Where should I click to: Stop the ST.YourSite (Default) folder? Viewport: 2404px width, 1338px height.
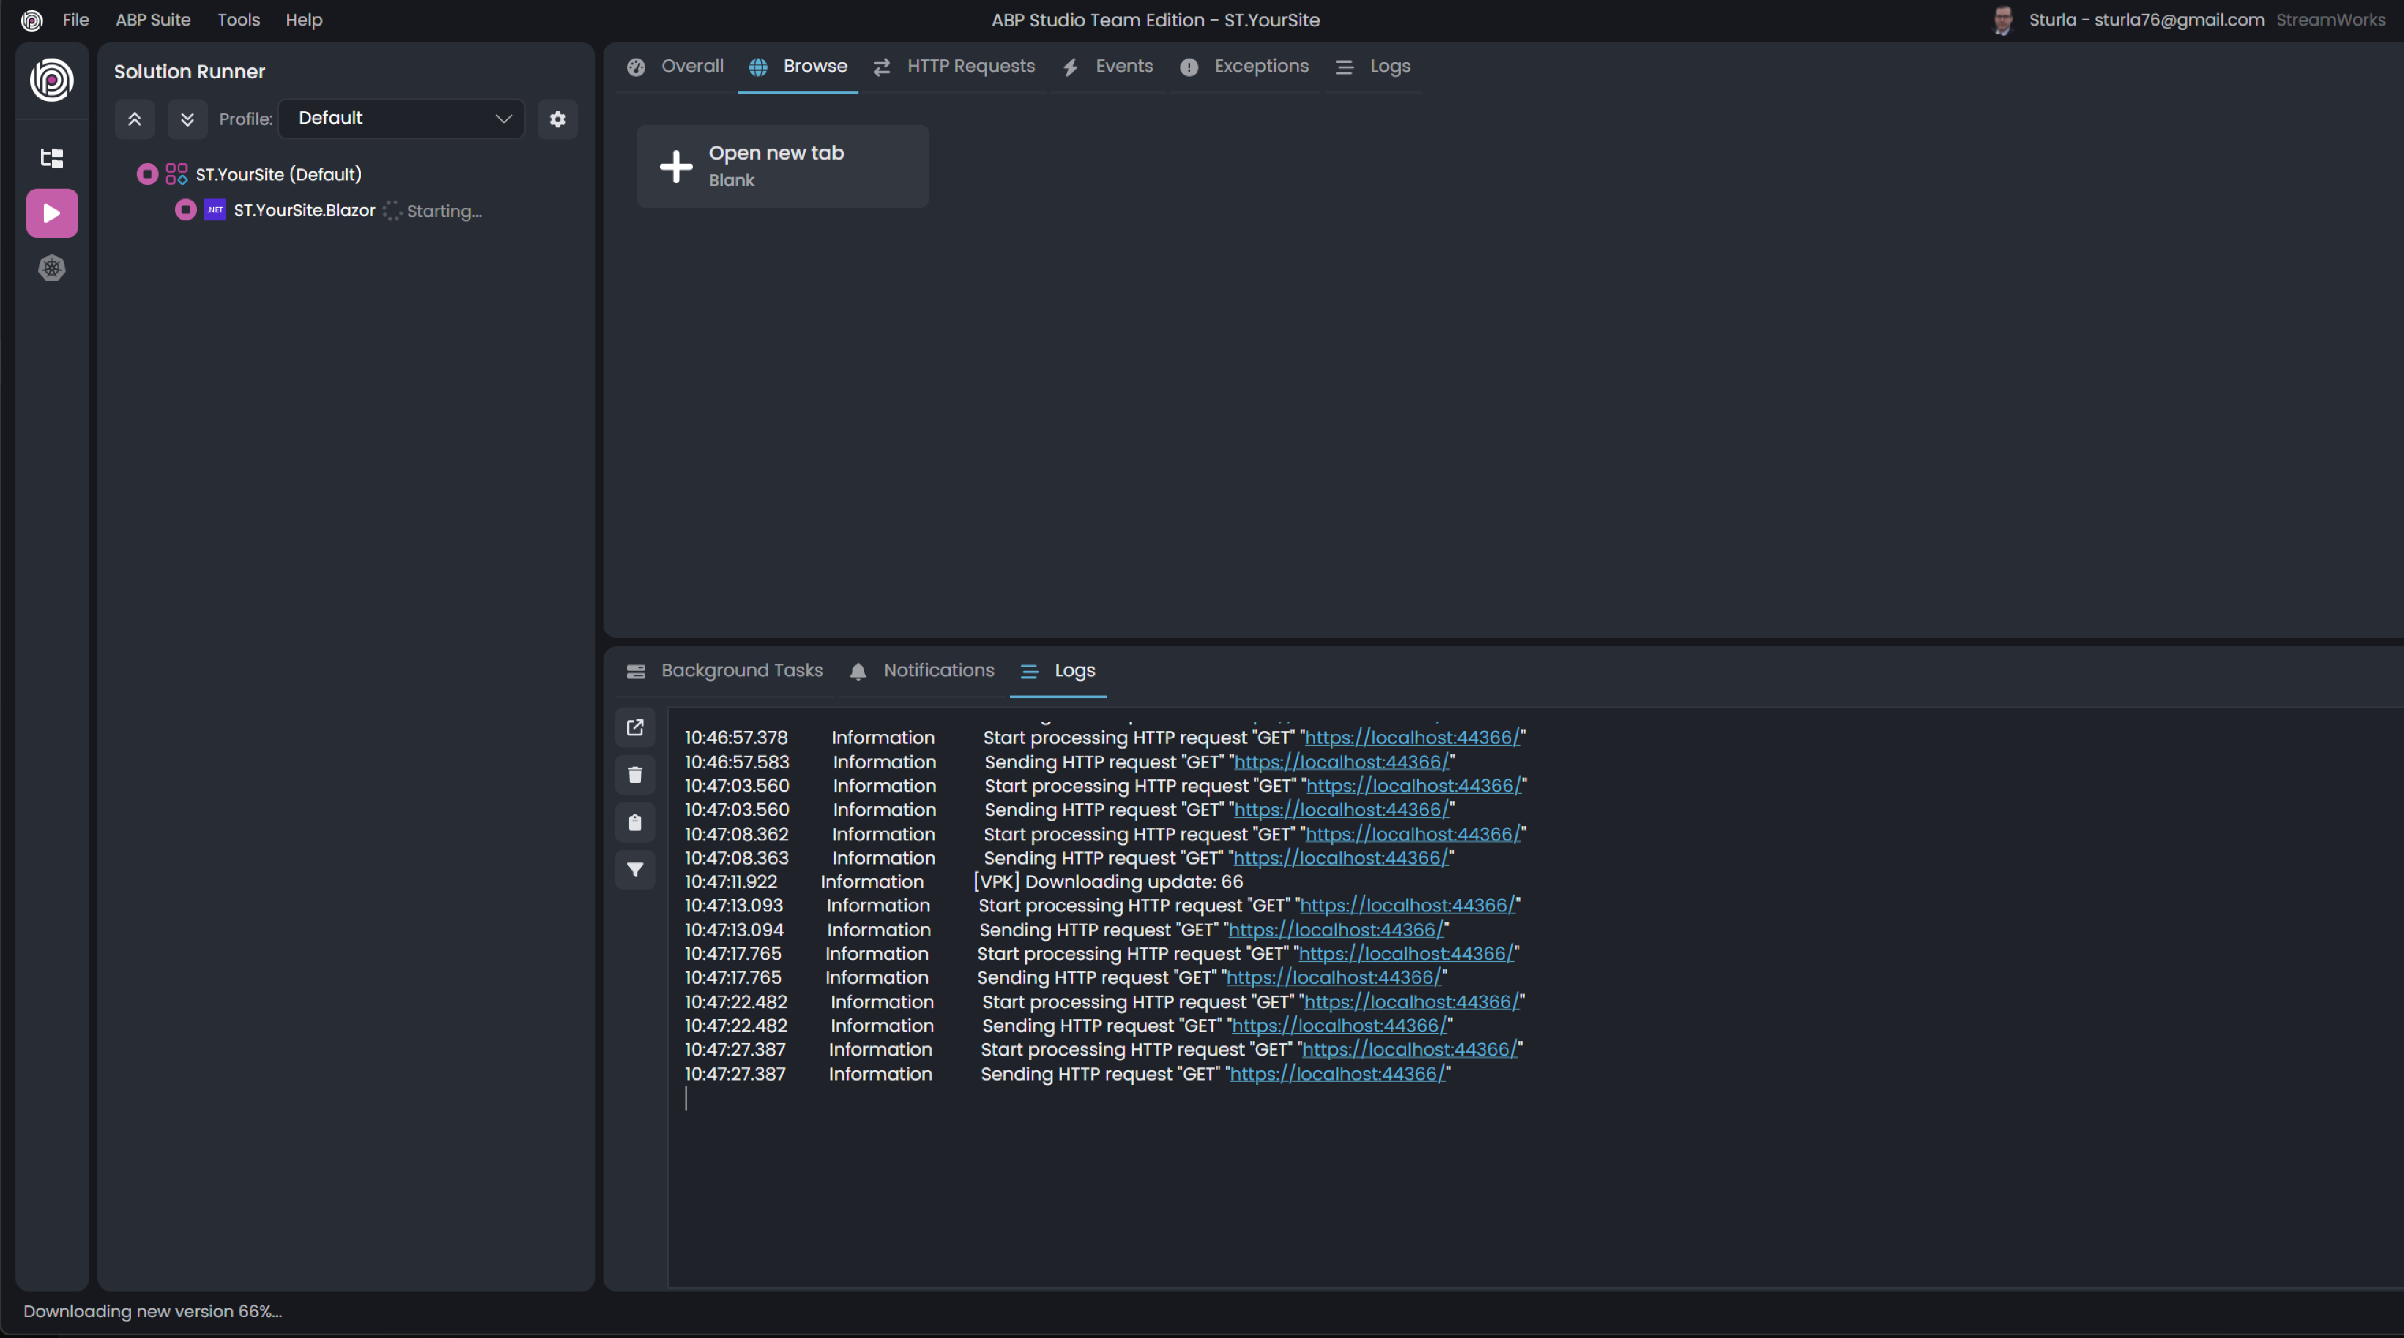click(147, 174)
